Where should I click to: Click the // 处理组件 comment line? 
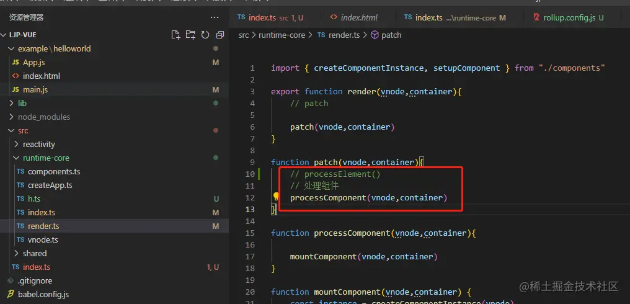(x=314, y=186)
